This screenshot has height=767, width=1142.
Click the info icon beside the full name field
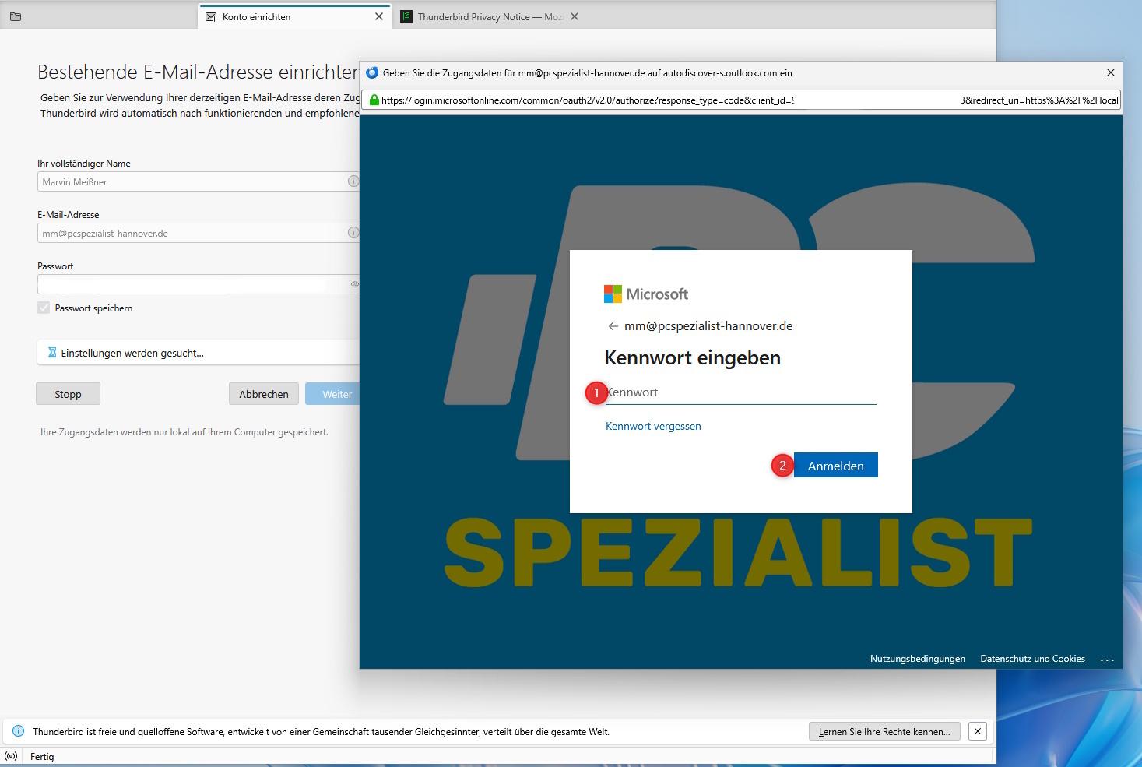point(353,181)
